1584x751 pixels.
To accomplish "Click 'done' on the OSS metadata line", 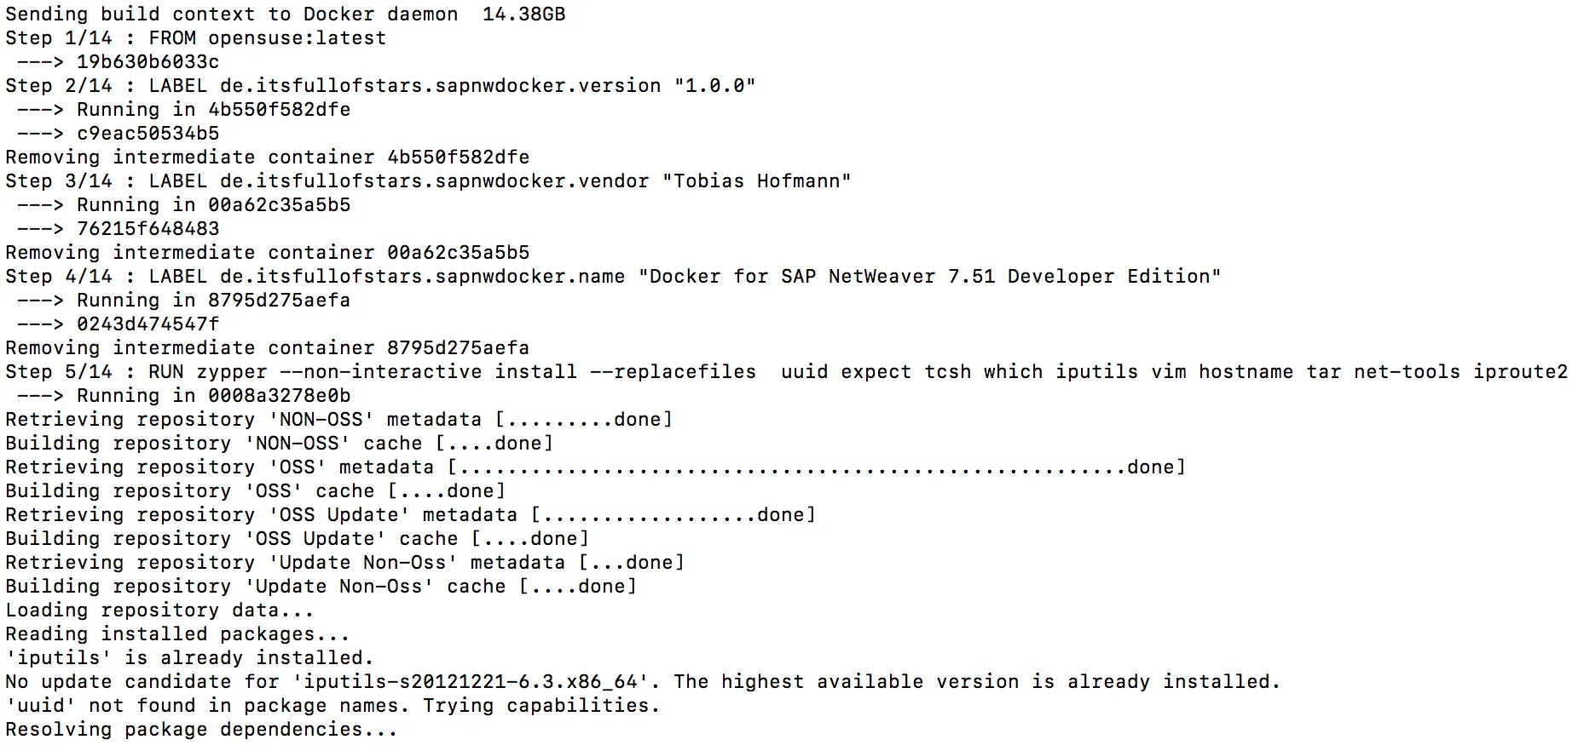I will point(1150,467).
